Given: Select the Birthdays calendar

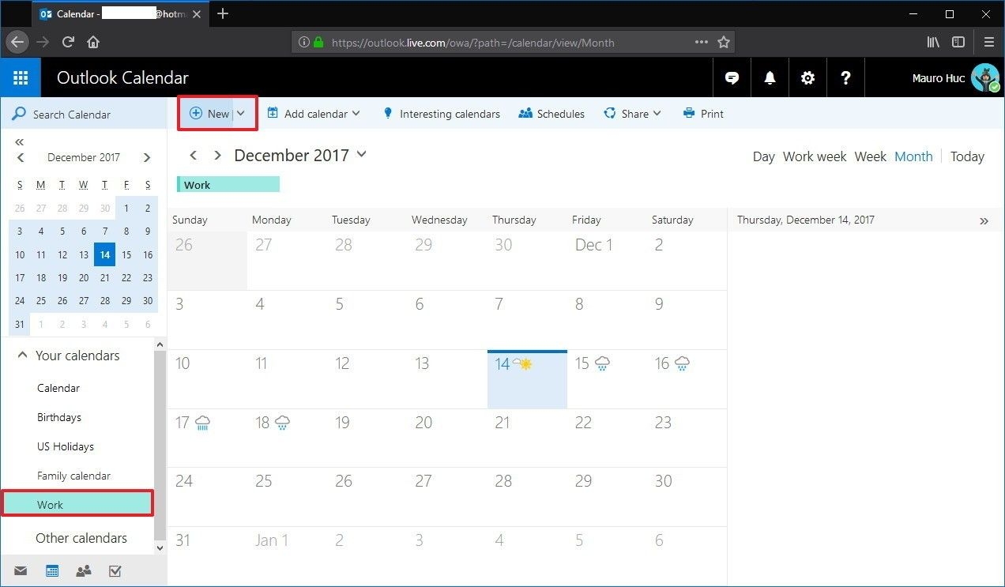Looking at the screenshot, I should click(59, 417).
